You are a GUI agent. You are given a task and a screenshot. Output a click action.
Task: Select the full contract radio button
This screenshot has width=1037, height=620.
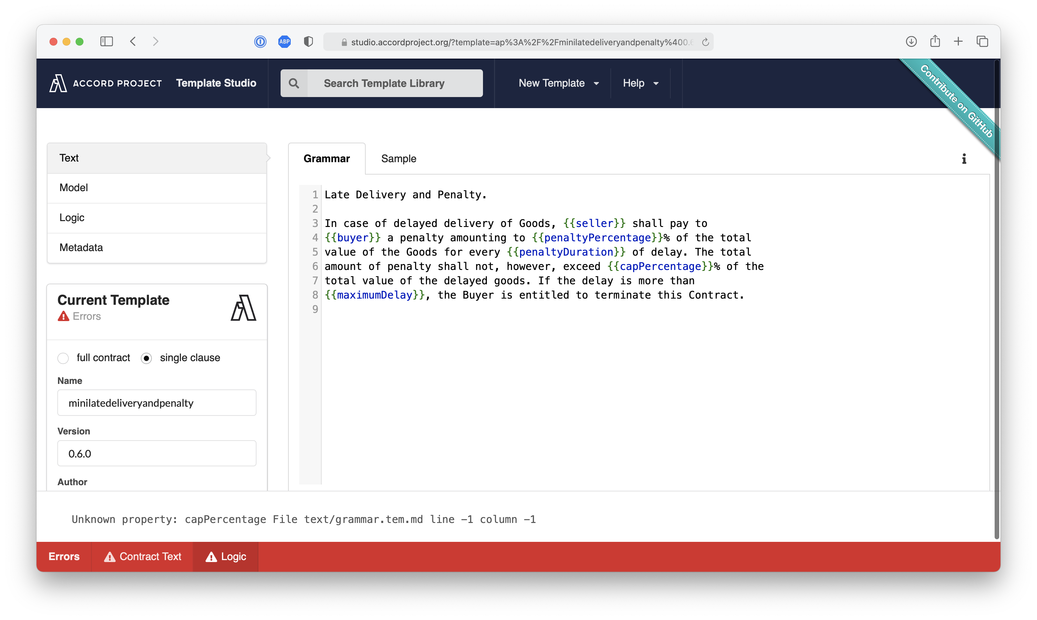pos(63,358)
